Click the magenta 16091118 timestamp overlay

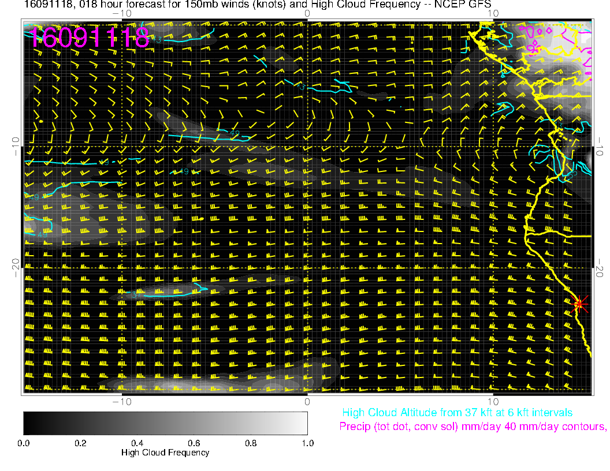click(x=89, y=38)
